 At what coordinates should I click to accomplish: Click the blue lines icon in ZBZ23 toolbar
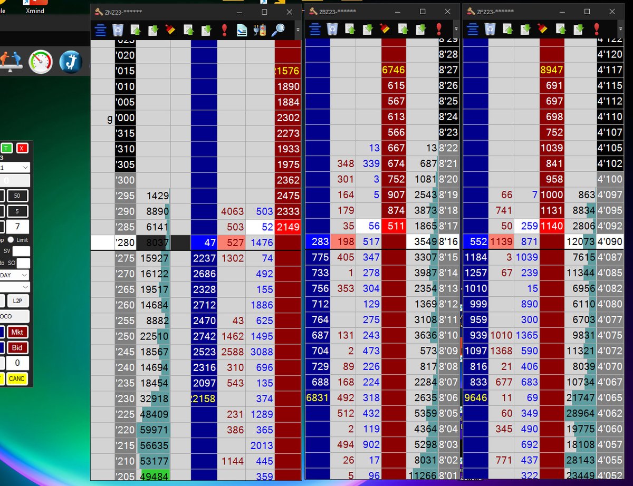coord(315,29)
